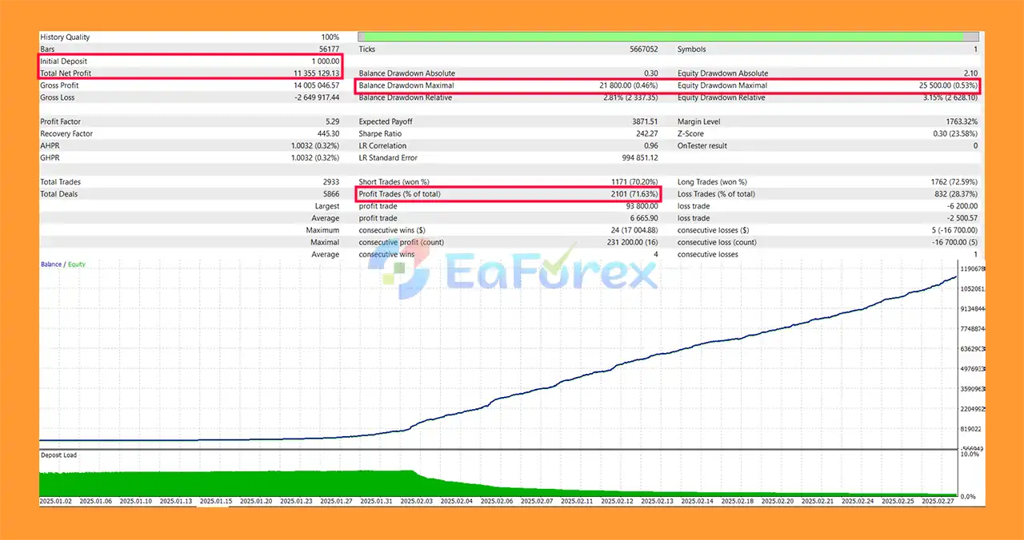Select the value 21 800.00 (0.46%)
The height and width of the screenshot is (540, 1024).
coord(628,85)
